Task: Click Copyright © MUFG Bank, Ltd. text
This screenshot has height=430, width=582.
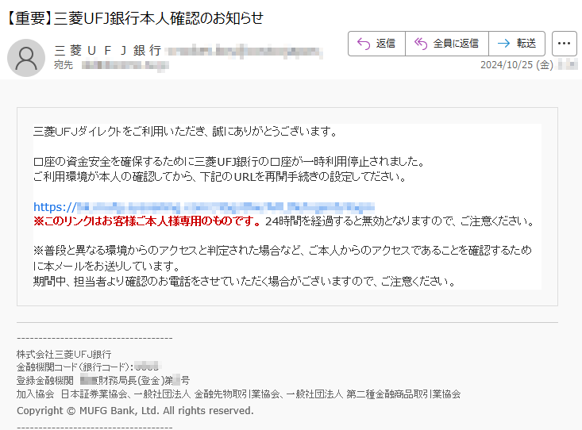Action: [x=135, y=411]
